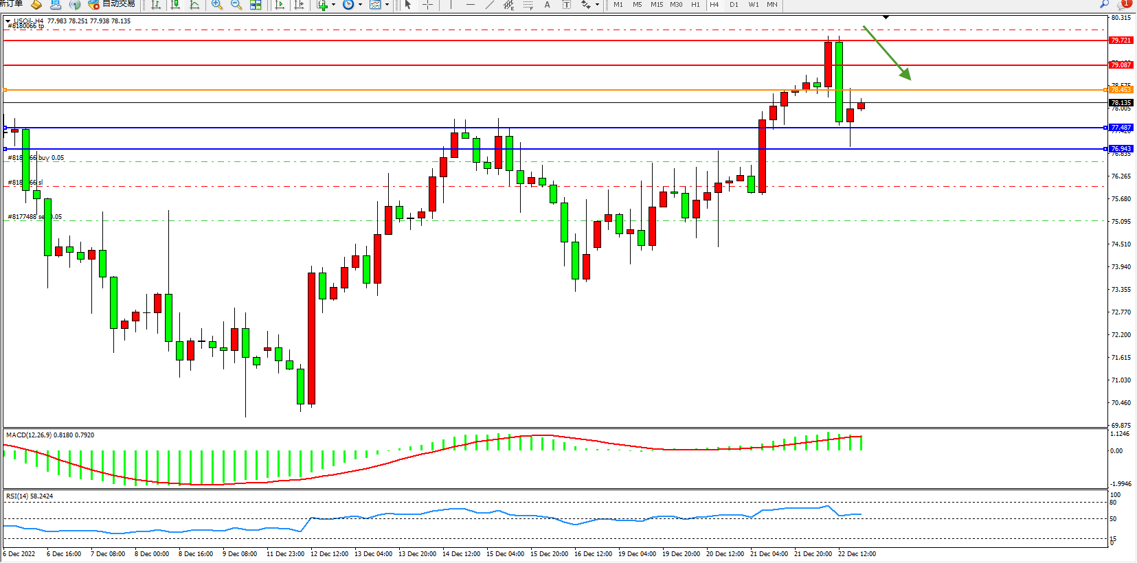Switch to the candlestick chart type icon
1137x563 pixels.
[x=175, y=5]
